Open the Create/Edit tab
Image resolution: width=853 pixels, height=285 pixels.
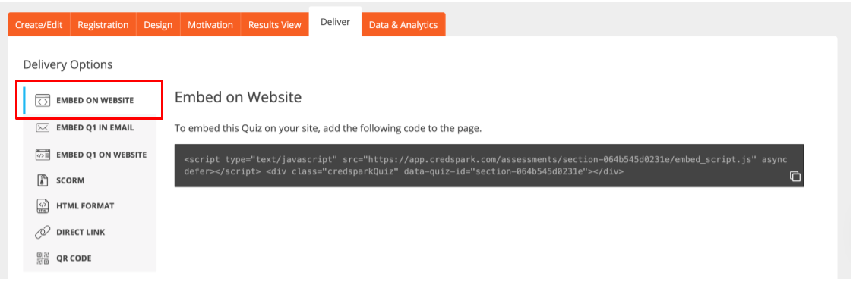pos(39,25)
